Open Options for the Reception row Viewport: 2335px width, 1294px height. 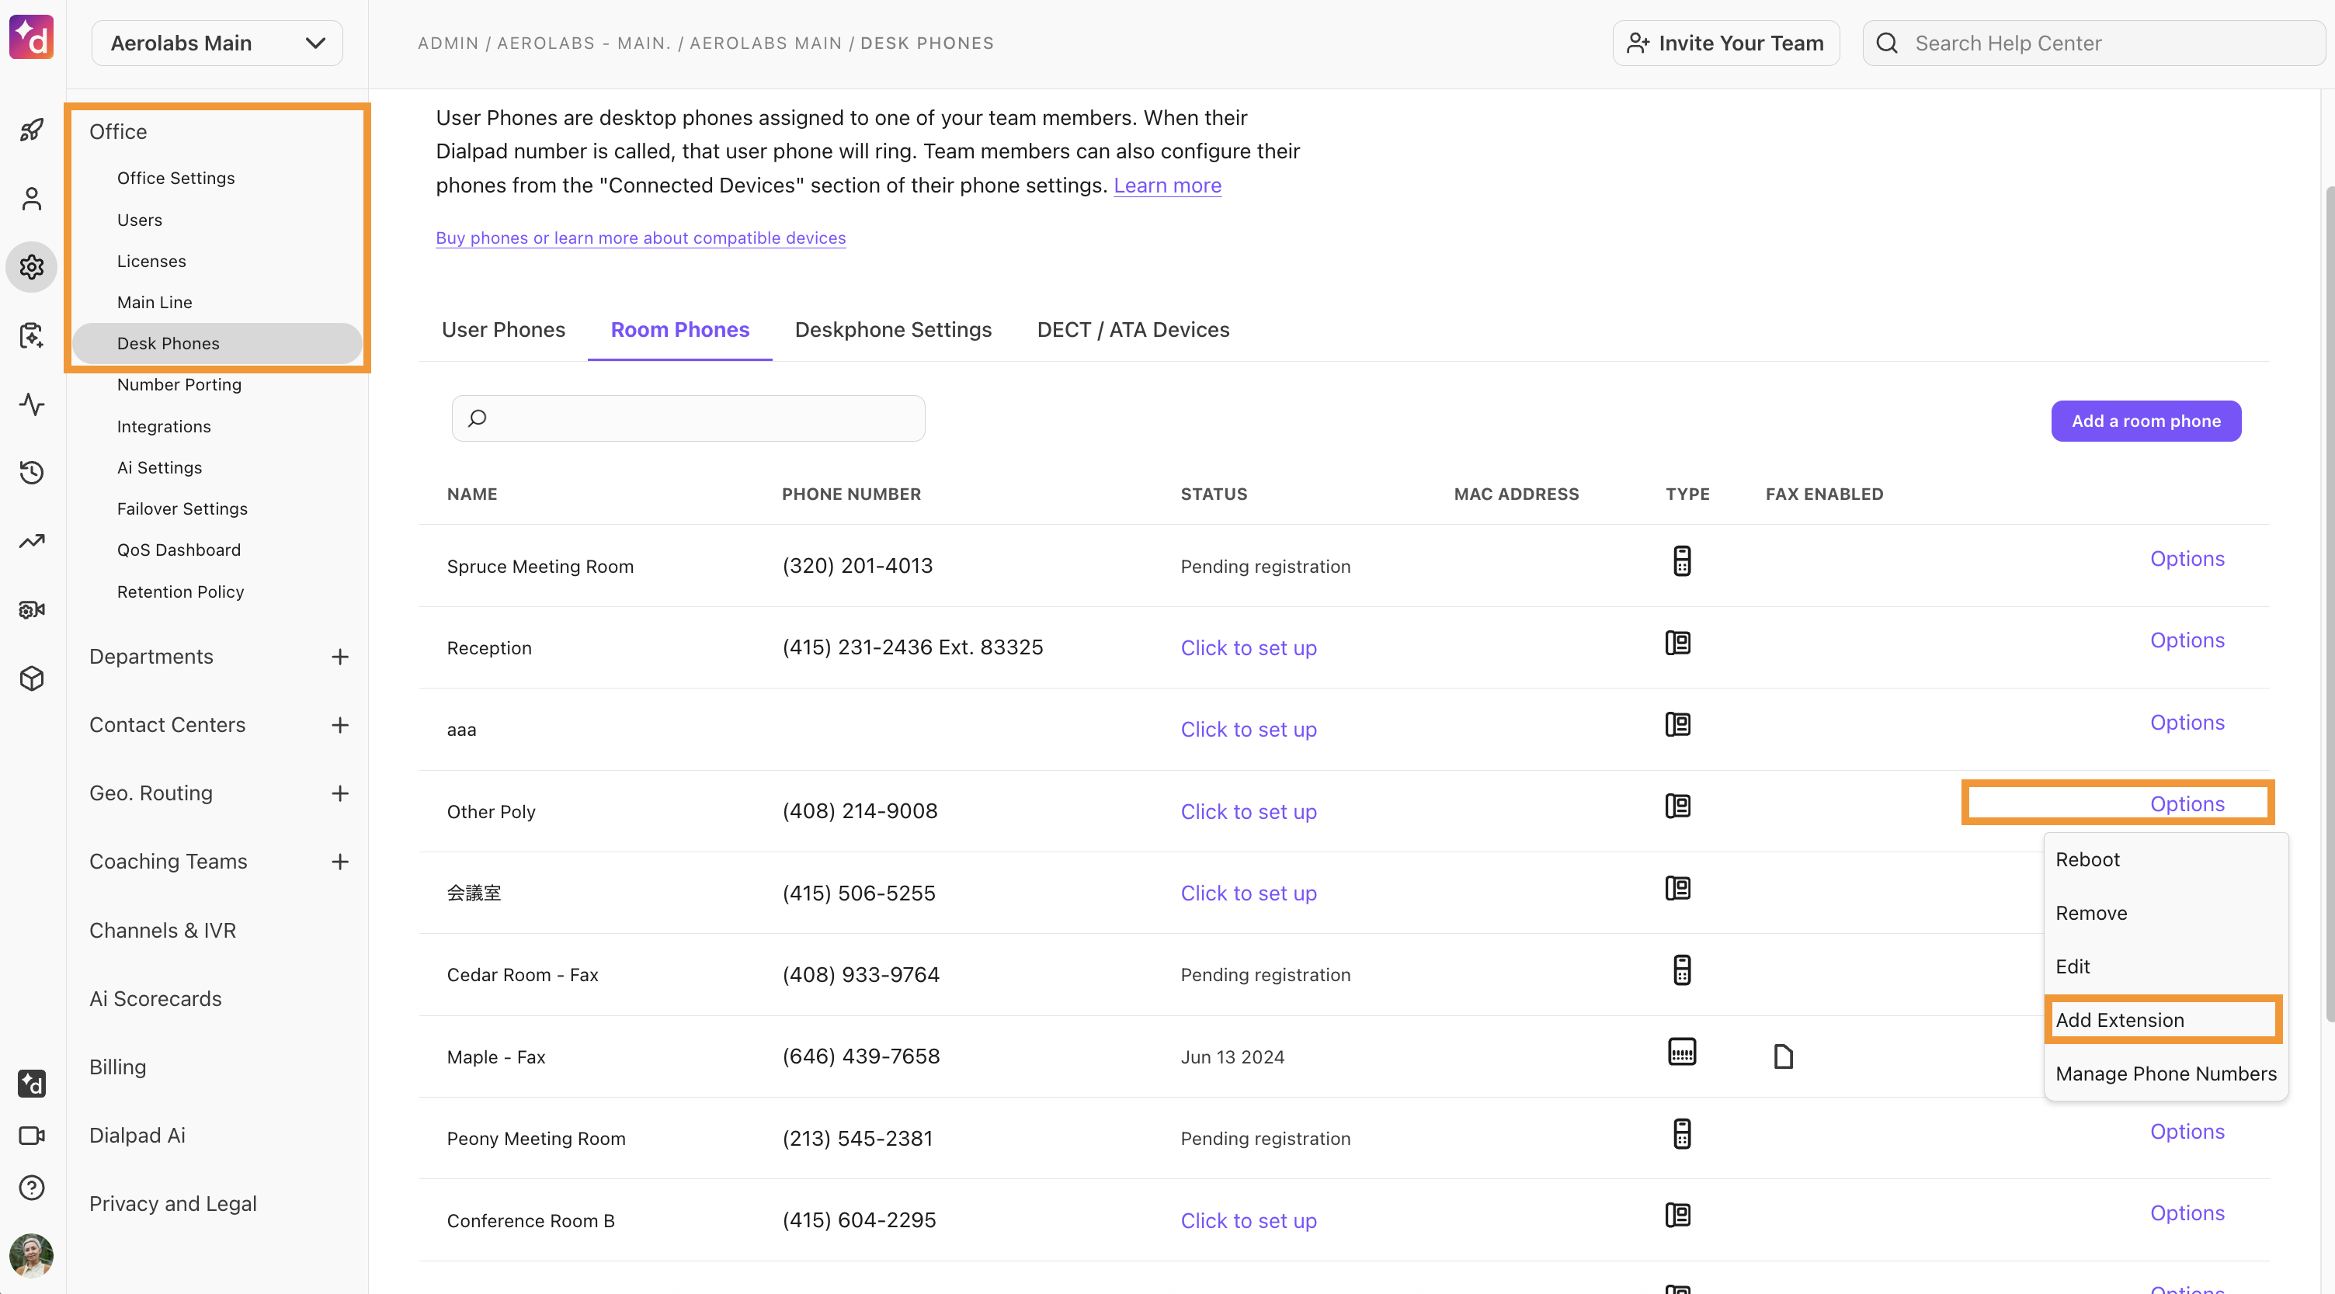tap(2187, 640)
